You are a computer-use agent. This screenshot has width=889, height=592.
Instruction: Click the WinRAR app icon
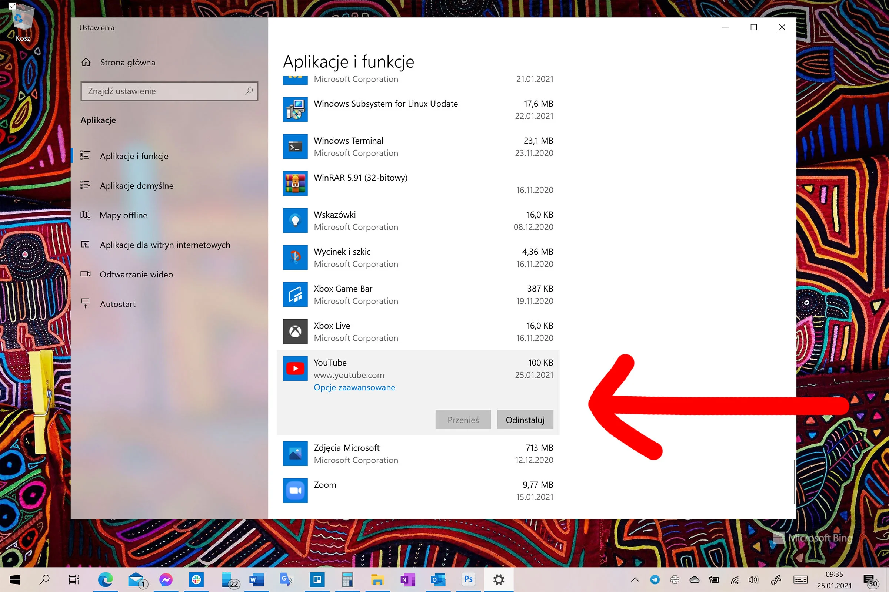click(x=295, y=184)
